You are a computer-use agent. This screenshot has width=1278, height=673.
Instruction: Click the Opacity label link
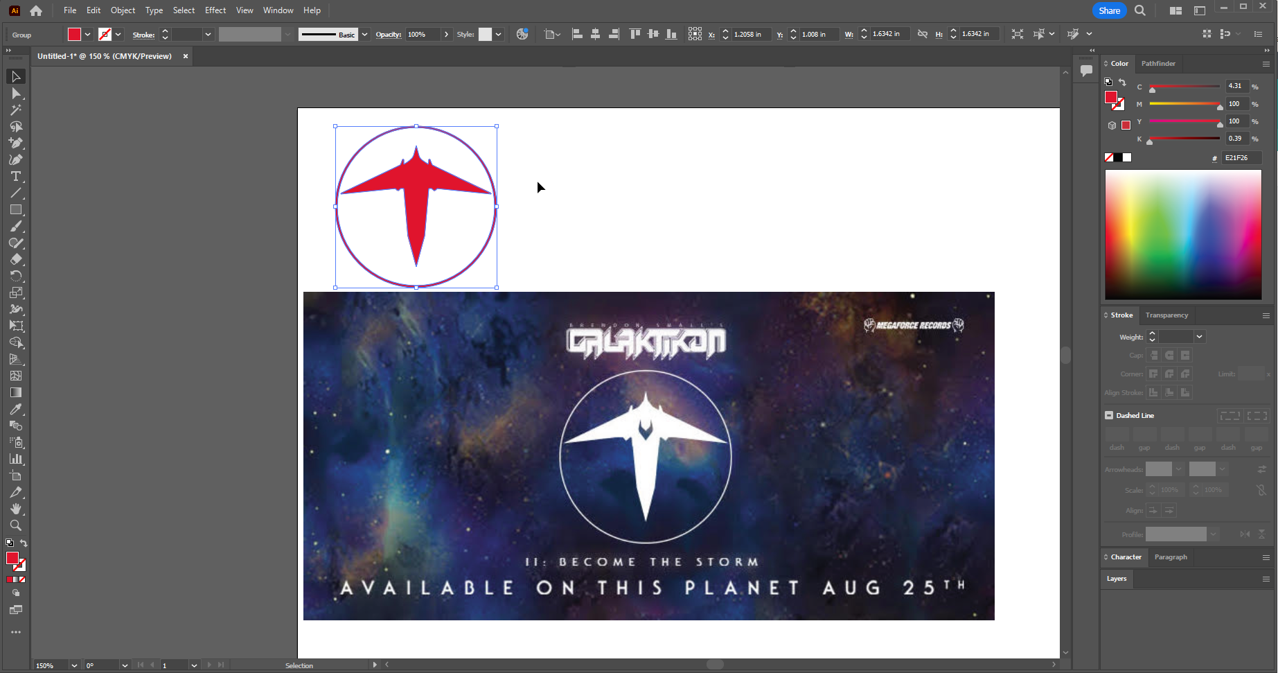[389, 35]
